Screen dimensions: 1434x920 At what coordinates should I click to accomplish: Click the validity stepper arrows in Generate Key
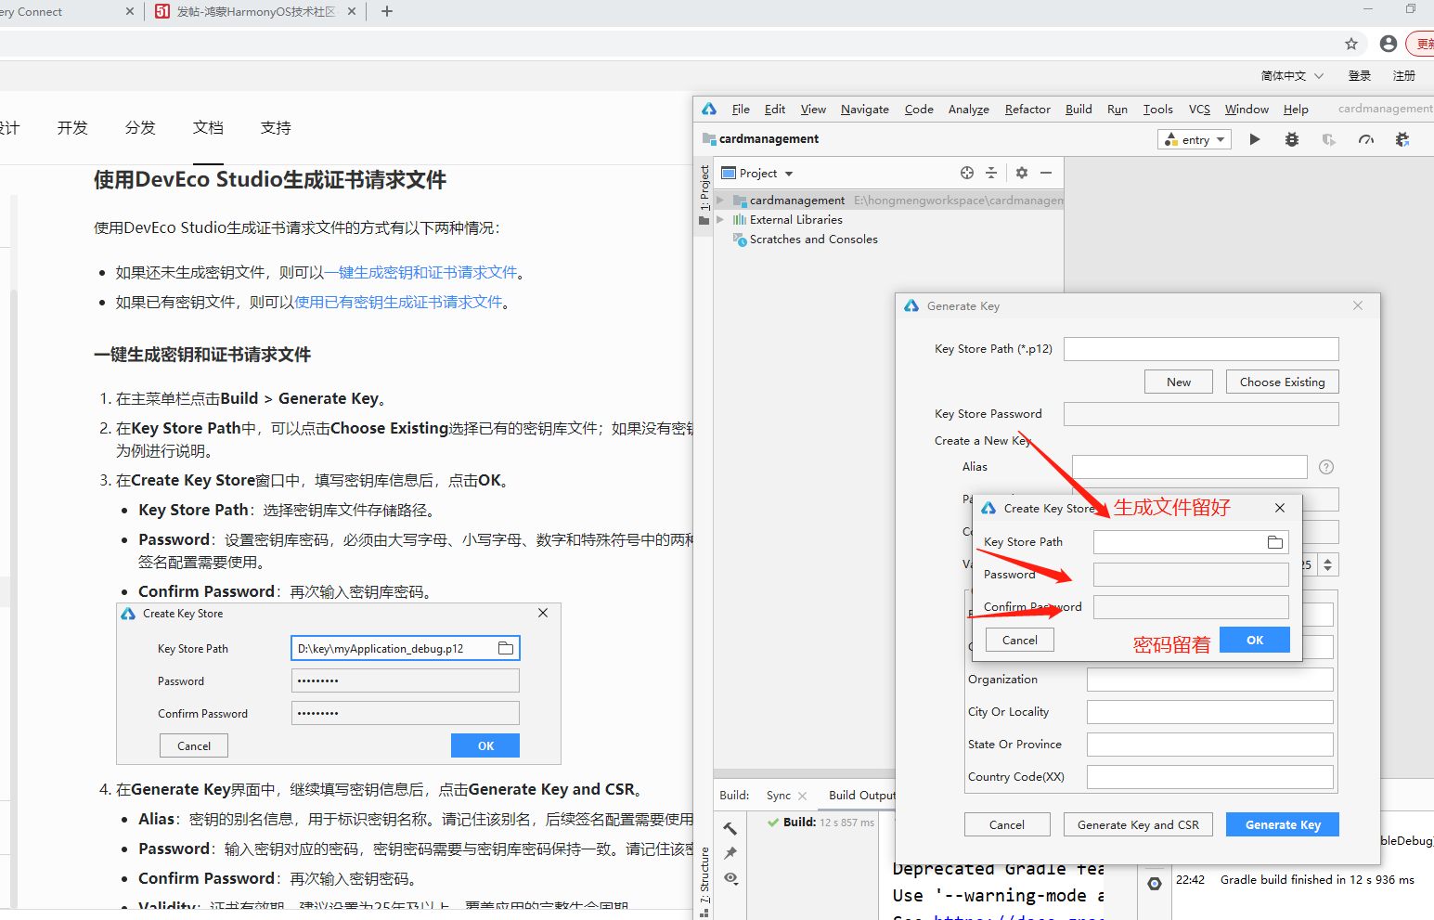[1328, 564]
